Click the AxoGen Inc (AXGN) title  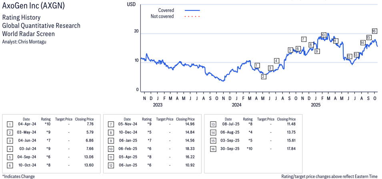click(34, 7)
